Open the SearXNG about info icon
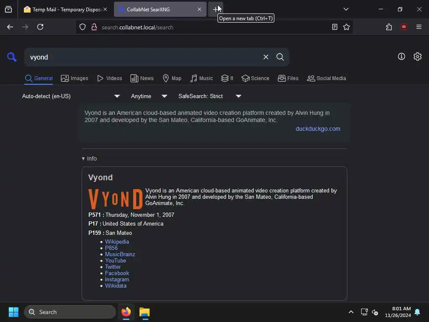This screenshot has width=429, height=322. [401, 57]
